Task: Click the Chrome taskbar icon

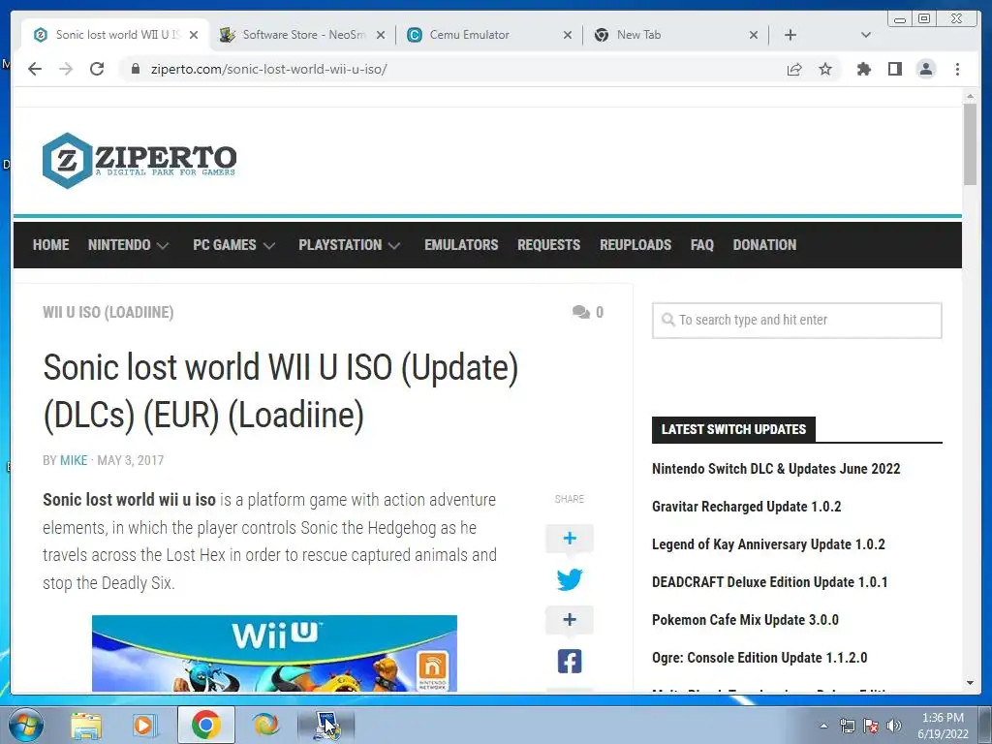Action: point(206,725)
